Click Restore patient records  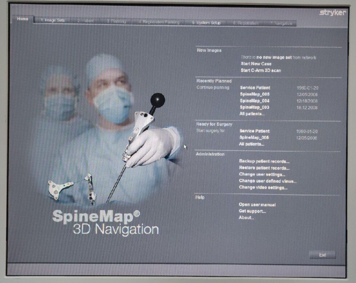[264, 168]
